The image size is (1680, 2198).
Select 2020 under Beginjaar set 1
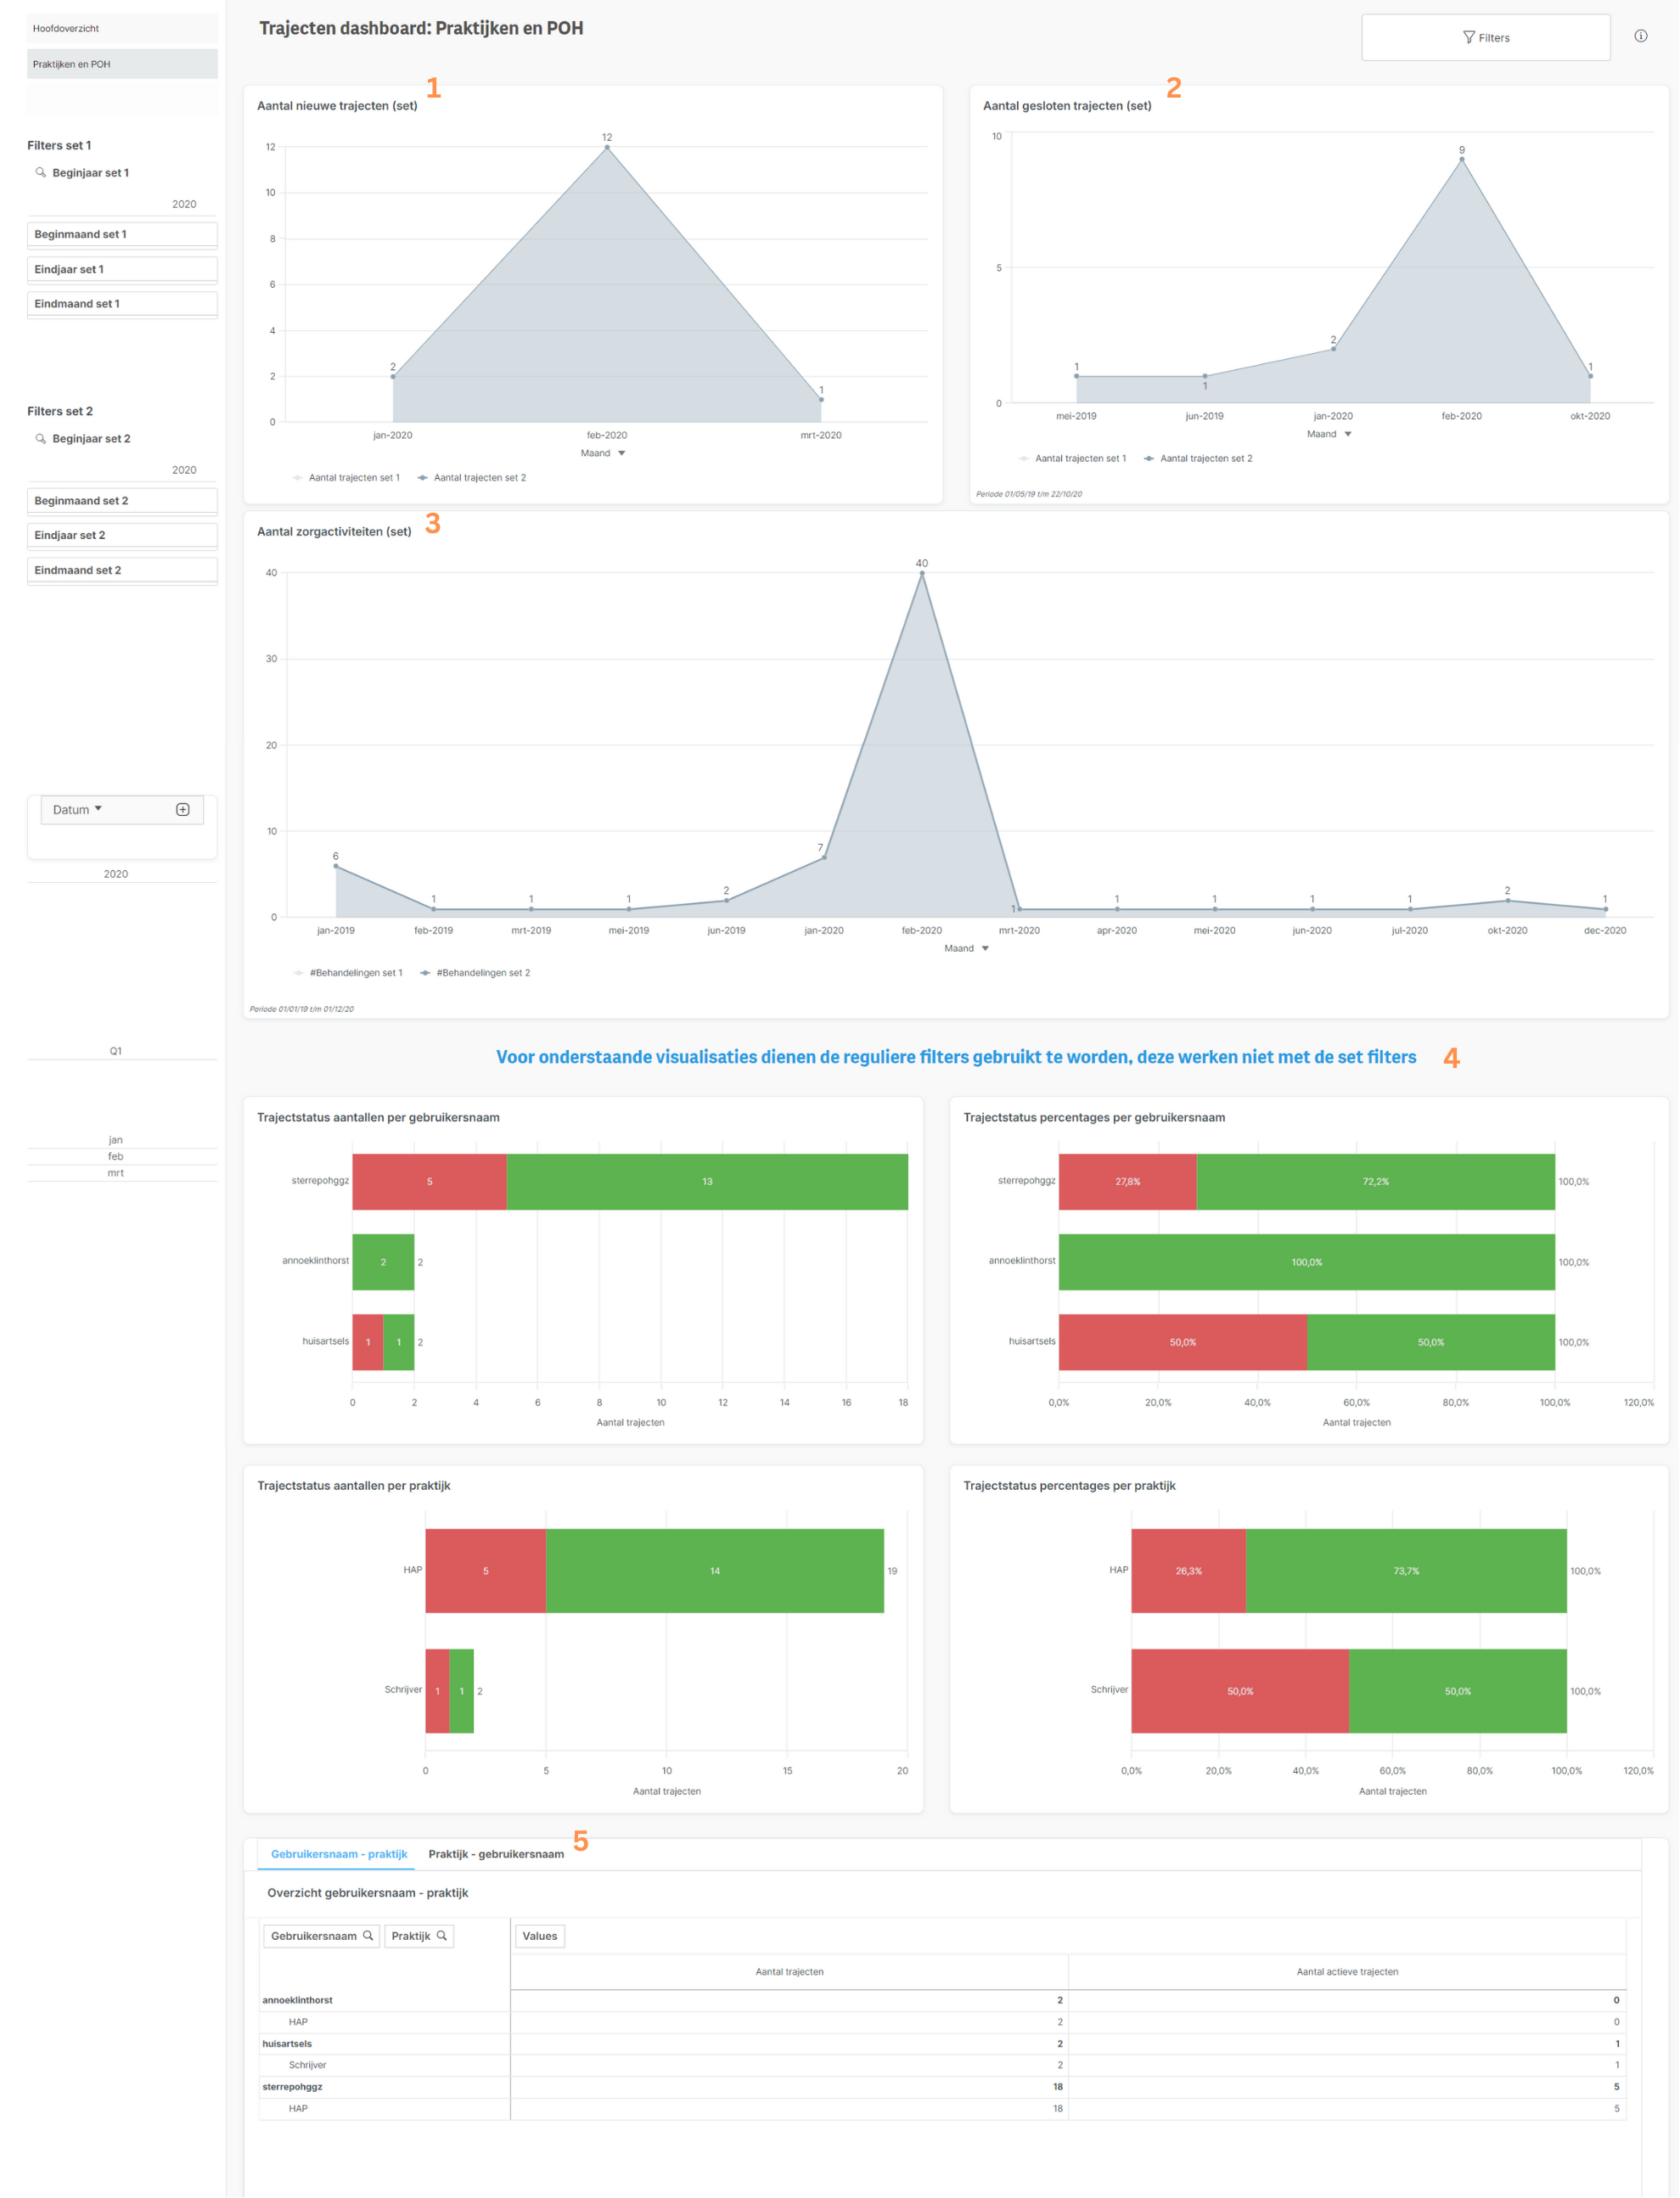tap(122, 204)
